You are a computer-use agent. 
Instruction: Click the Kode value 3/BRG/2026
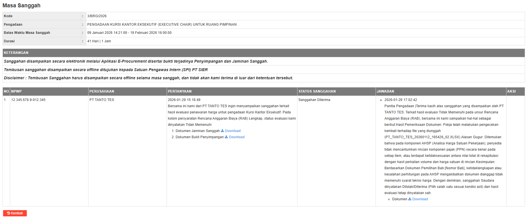[x=97, y=16]
